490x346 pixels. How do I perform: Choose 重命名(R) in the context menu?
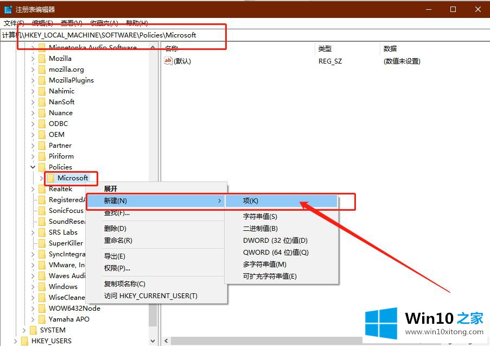click(155, 240)
